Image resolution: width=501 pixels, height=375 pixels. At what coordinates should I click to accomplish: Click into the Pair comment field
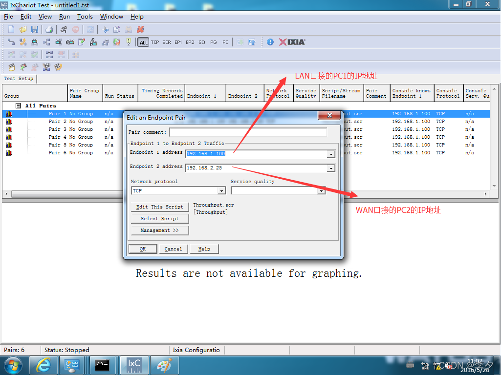[x=248, y=132]
